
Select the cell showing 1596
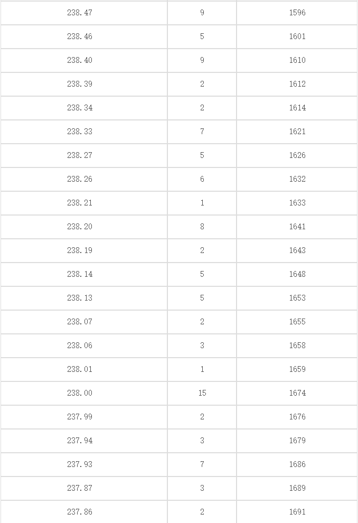[x=297, y=13]
